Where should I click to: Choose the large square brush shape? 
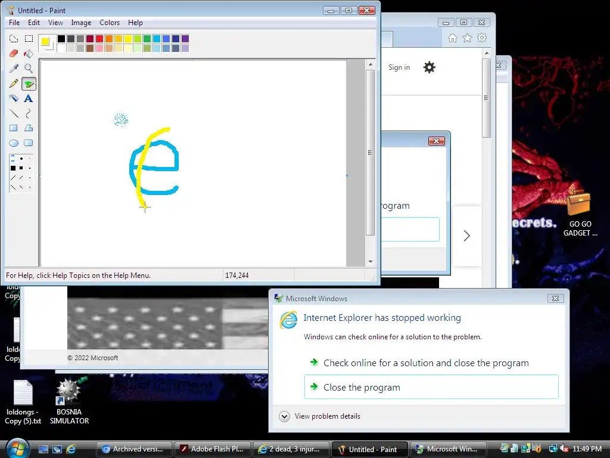tap(13, 168)
